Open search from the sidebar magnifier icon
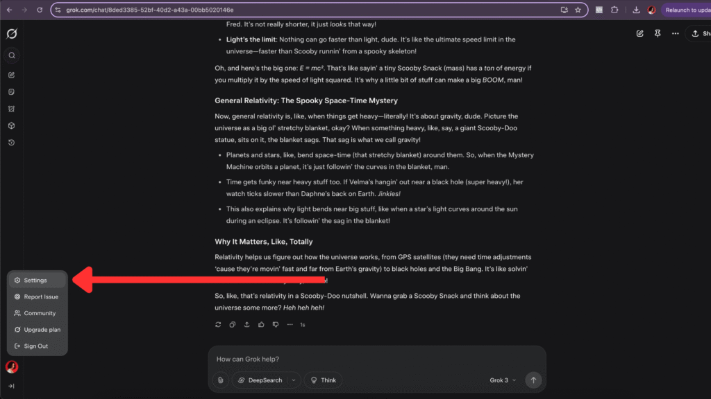 point(12,55)
